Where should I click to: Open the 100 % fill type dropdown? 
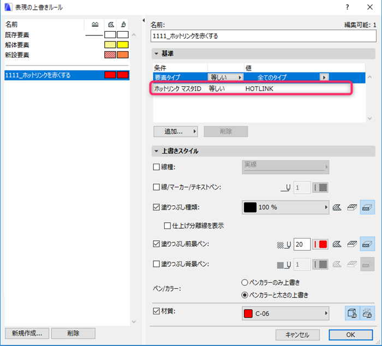285,207
